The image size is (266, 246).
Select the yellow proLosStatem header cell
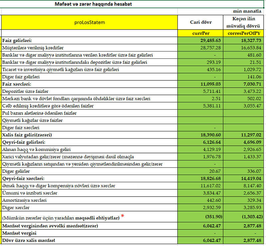point(89,22)
